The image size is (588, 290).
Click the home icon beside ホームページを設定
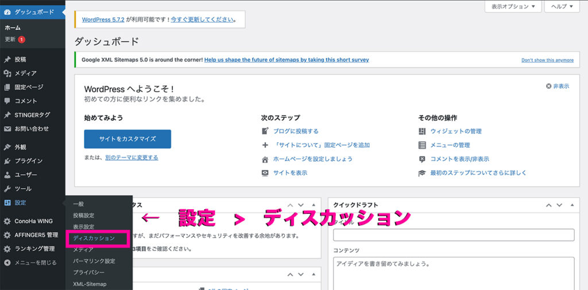pyautogui.click(x=265, y=159)
